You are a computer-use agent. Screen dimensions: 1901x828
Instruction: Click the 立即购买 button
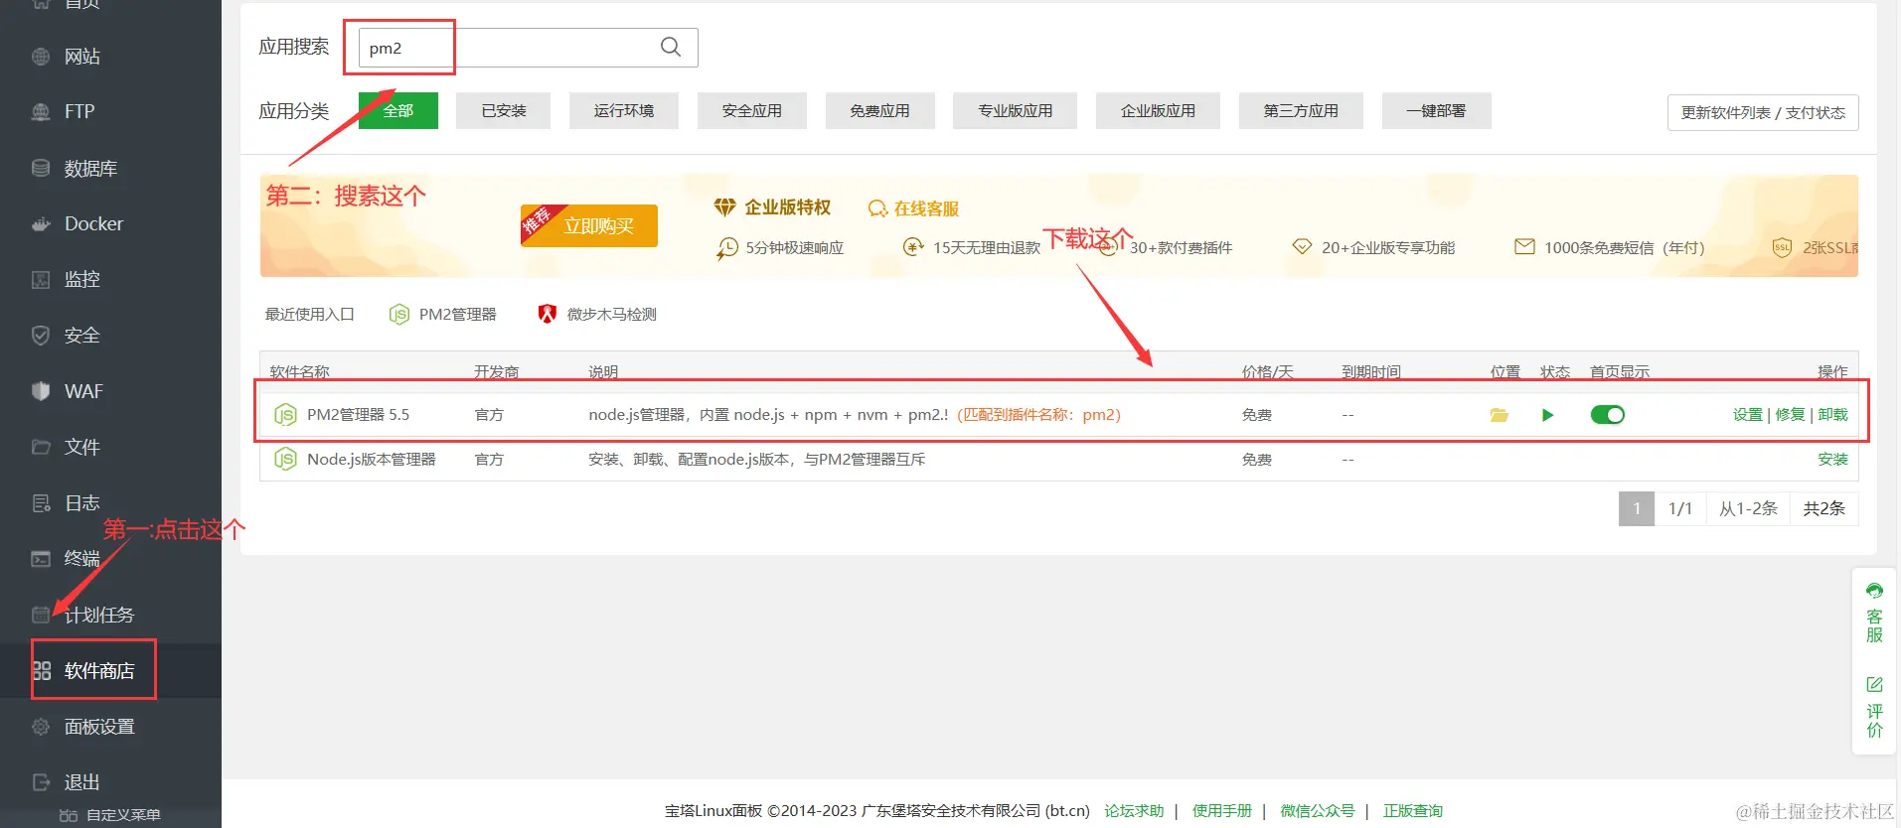click(x=589, y=225)
